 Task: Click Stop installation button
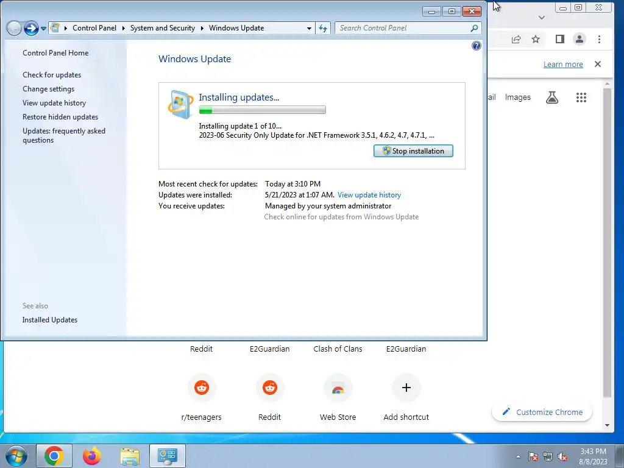click(413, 151)
